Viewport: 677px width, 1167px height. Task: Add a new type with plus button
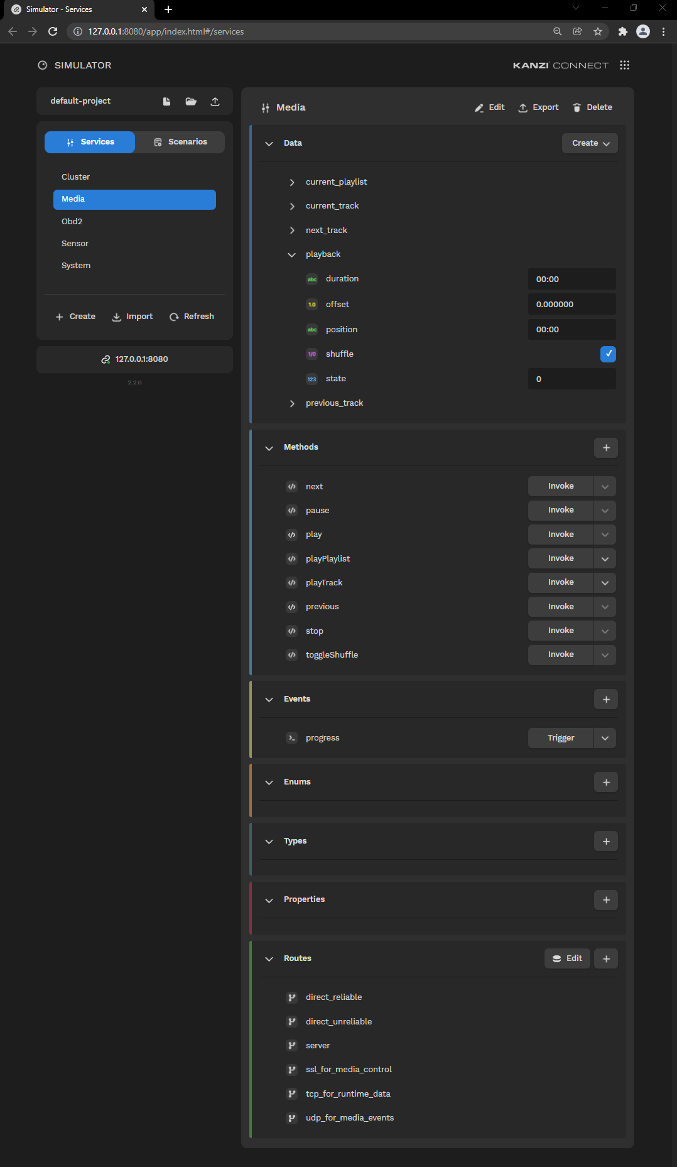[606, 842]
